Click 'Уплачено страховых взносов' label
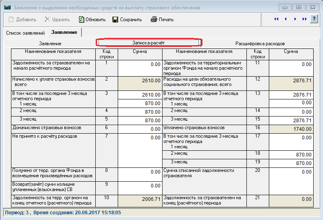 [194, 128]
